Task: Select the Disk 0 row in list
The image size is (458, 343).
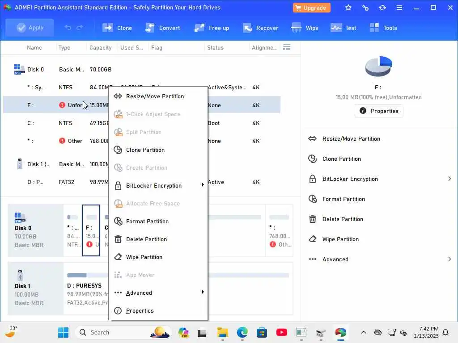Action: [142, 69]
